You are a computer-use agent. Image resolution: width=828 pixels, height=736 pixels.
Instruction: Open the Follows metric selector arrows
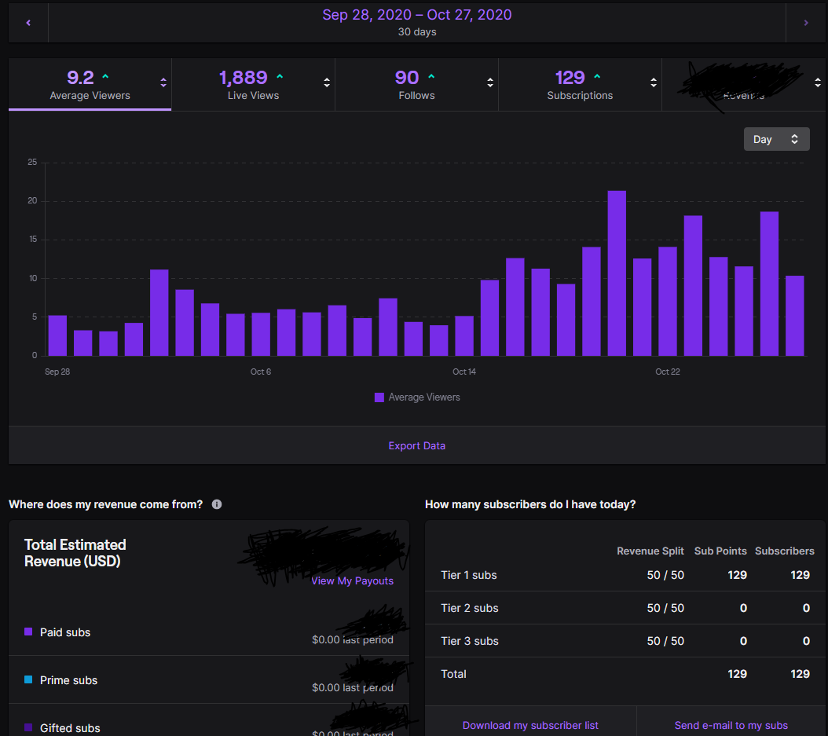tap(490, 82)
